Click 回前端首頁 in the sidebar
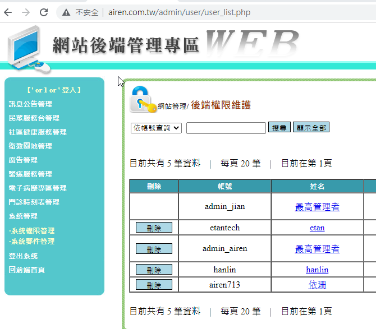376x329 pixels. [x=26, y=270]
